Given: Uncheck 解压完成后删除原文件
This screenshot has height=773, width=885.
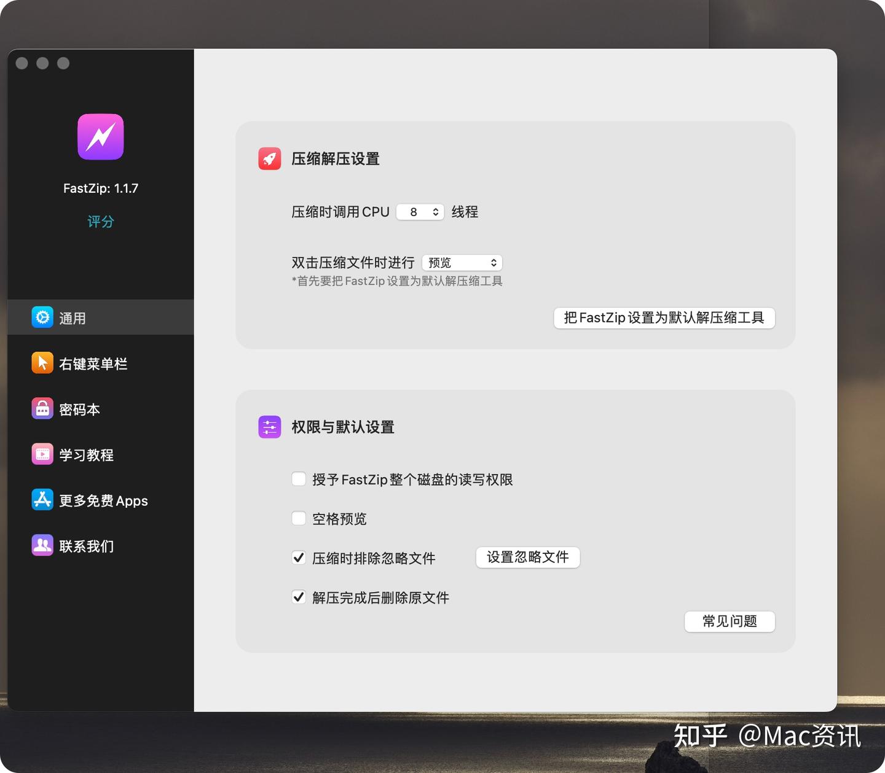Looking at the screenshot, I should (x=299, y=597).
